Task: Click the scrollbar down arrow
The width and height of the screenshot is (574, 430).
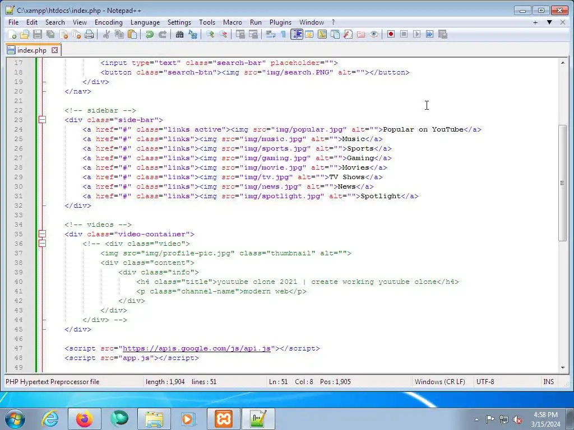Action: click(563, 367)
